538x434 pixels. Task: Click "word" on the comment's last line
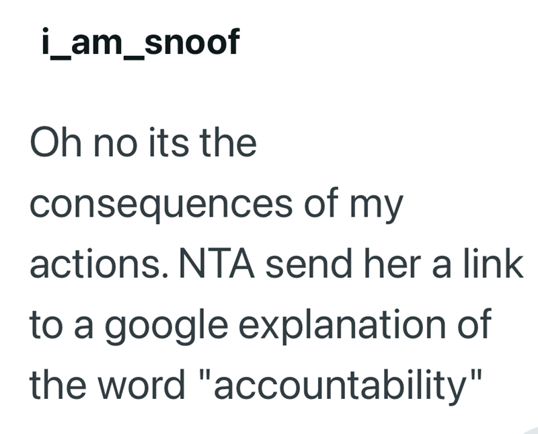tap(141, 385)
